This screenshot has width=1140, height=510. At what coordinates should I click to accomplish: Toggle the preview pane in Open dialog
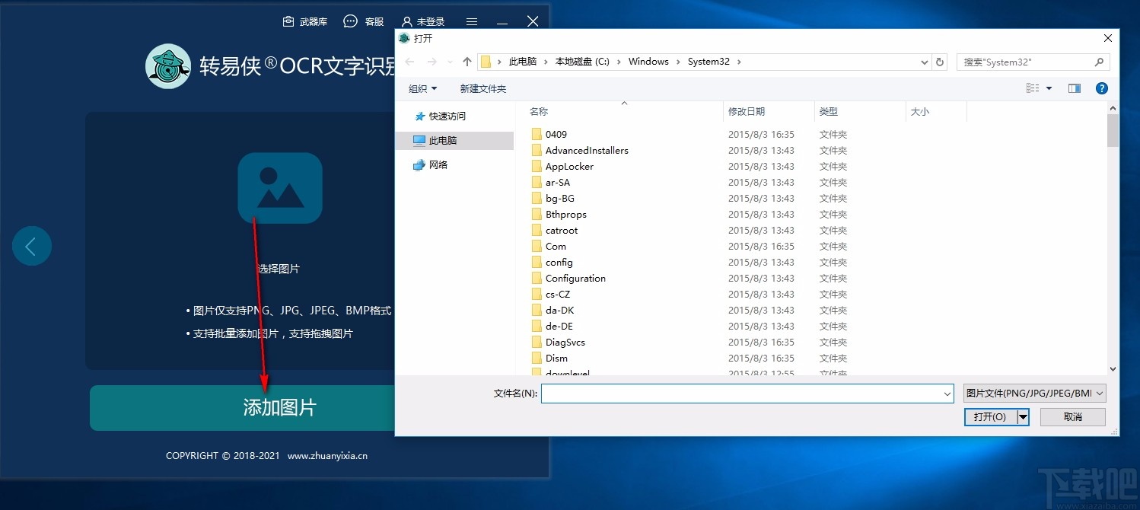pos(1074,88)
